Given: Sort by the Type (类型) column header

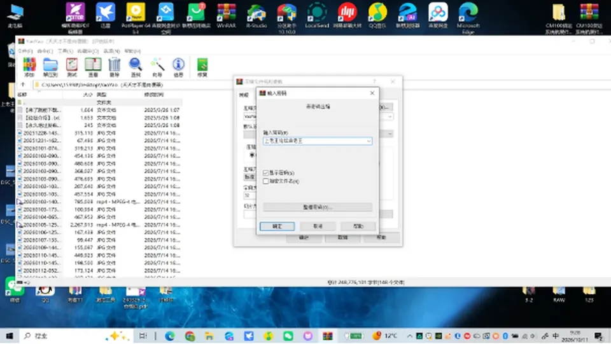Looking at the screenshot, I should [118, 95].
